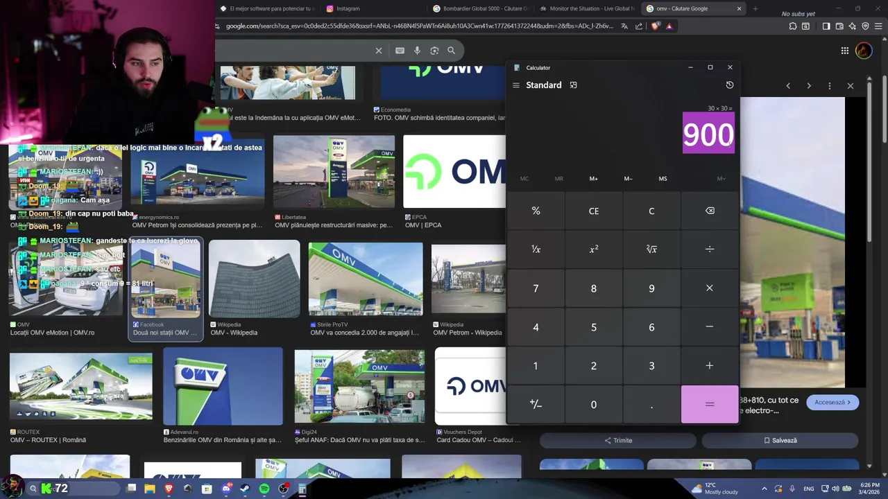Click share page icon in address bar

pyautogui.click(x=639, y=26)
